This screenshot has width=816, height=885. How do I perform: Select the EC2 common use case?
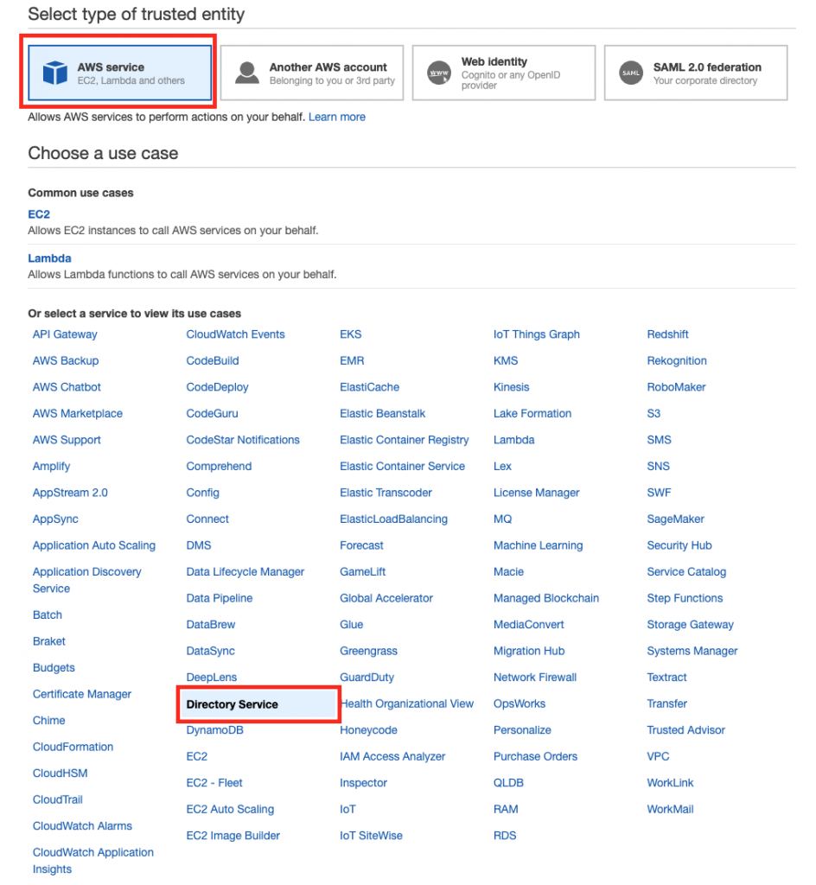click(x=39, y=214)
